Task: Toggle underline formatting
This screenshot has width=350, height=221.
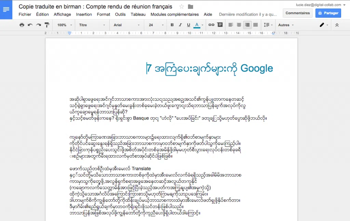Action: (x=188, y=25)
